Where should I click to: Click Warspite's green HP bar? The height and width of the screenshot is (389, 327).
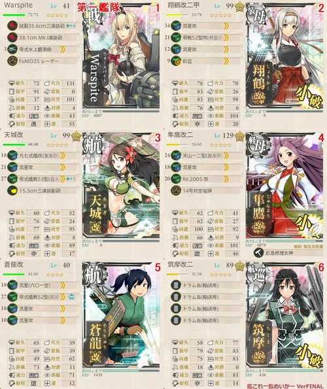point(14,15)
